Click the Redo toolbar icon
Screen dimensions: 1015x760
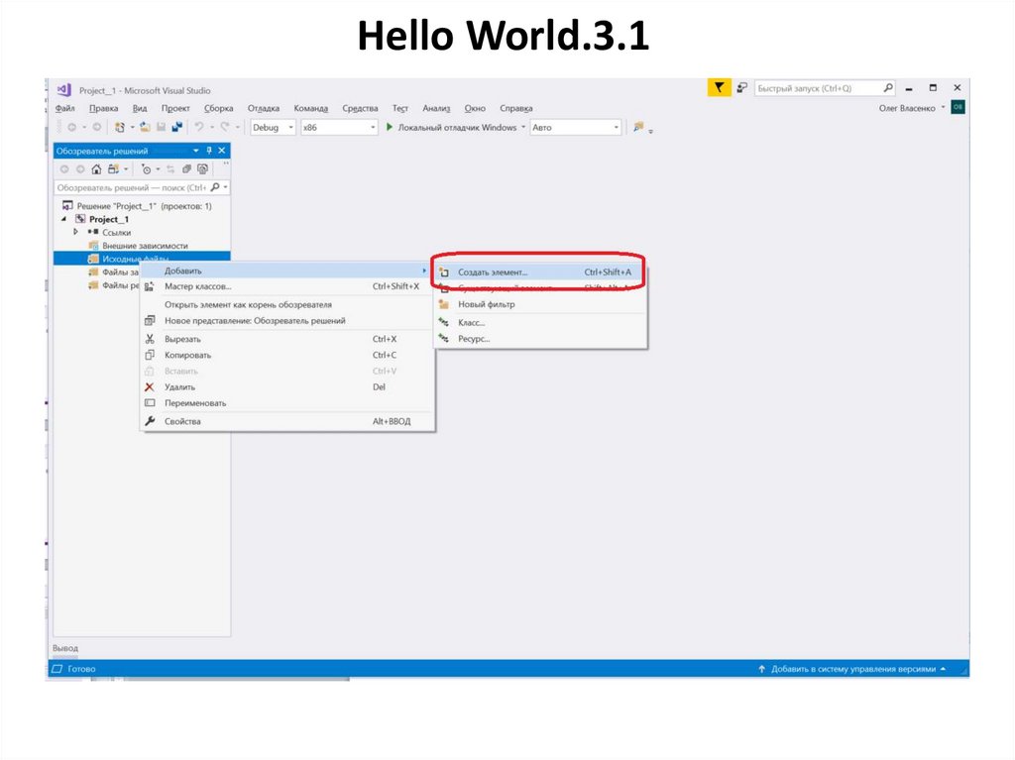(225, 128)
